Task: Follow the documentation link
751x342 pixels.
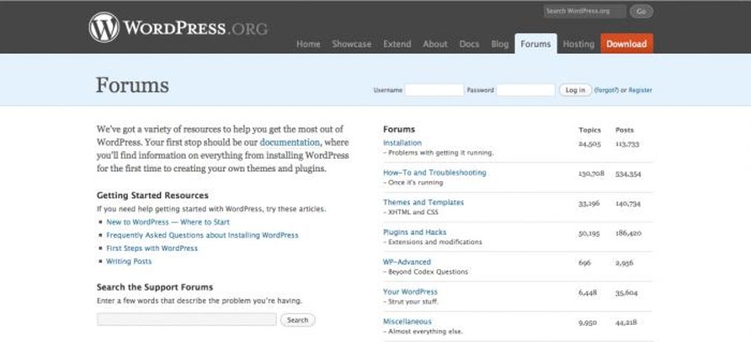Action: [290, 143]
